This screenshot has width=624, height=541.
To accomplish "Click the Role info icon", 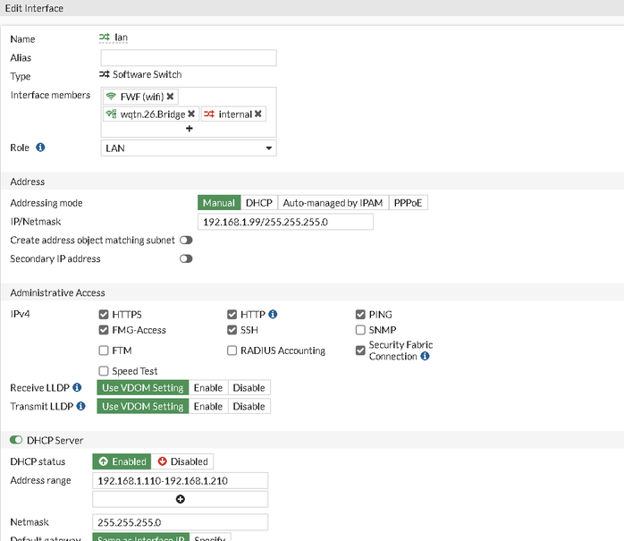I will (40, 148).
